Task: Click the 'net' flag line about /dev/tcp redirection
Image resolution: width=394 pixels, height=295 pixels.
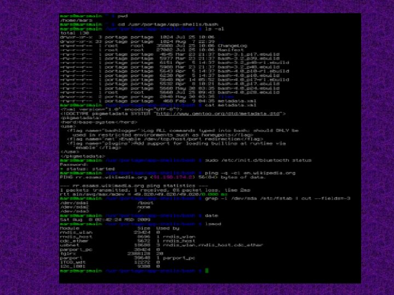Action: tap(165, 139)
